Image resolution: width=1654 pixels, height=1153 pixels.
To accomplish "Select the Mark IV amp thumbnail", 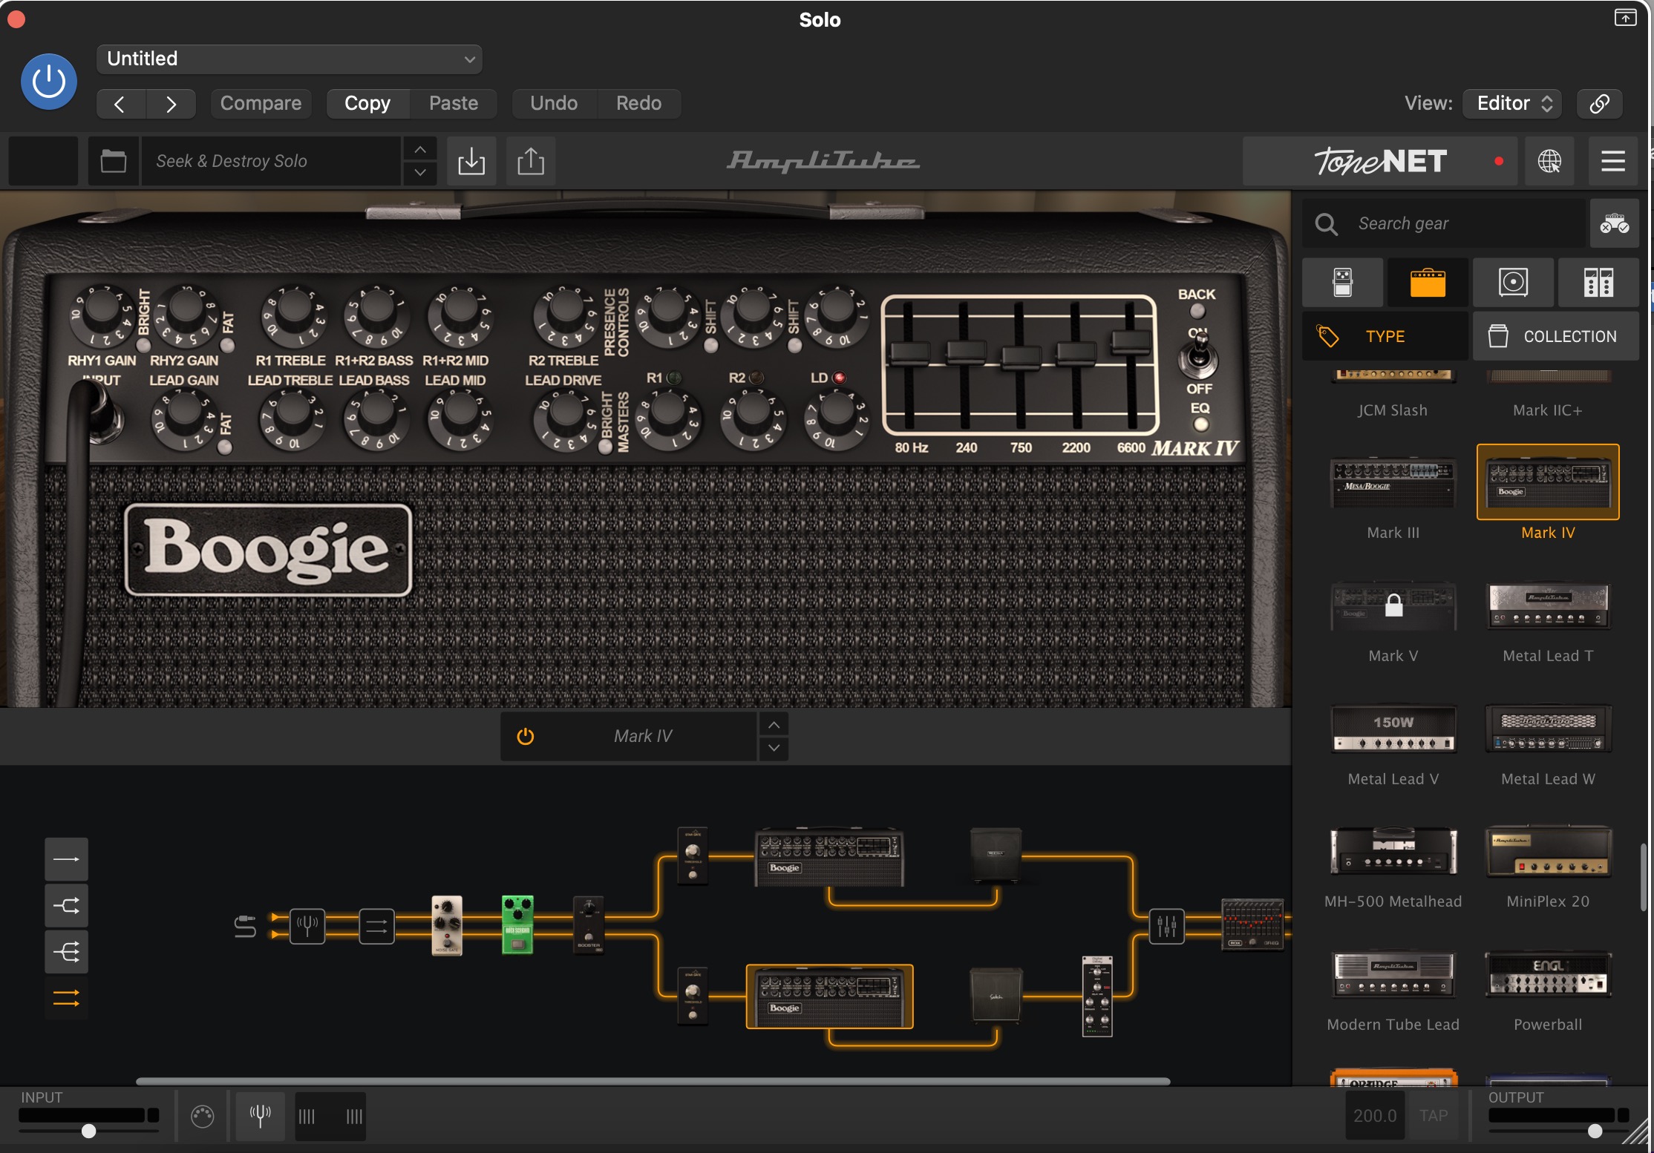I will click(1548, 482).
